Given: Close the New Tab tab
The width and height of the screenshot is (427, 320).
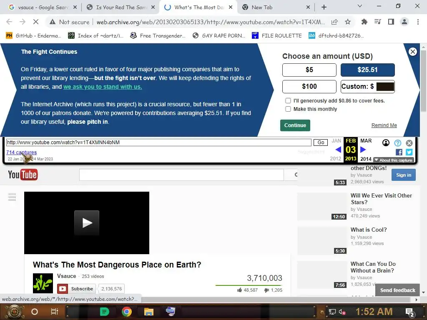Looking at the screenshot, I should click(308, 7).
